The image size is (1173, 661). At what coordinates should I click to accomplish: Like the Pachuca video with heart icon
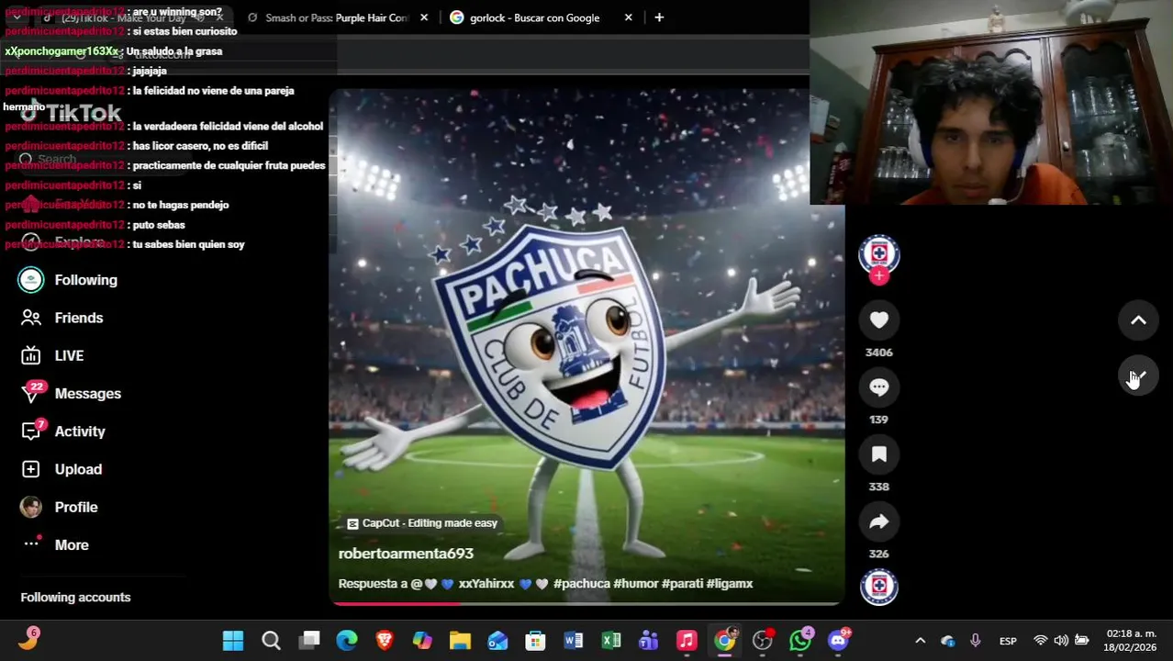pos(878,319)
